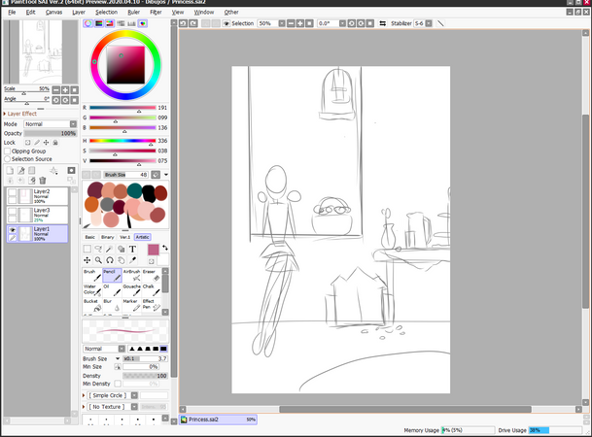The height and width of the screenshot is (437, 592).
Task: Open the Layer menu
Action: pos(79,12)
